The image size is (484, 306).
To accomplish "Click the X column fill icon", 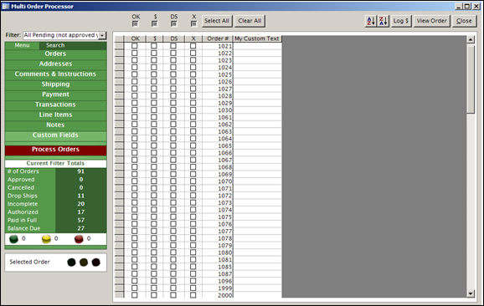I will tap(193, 23).
